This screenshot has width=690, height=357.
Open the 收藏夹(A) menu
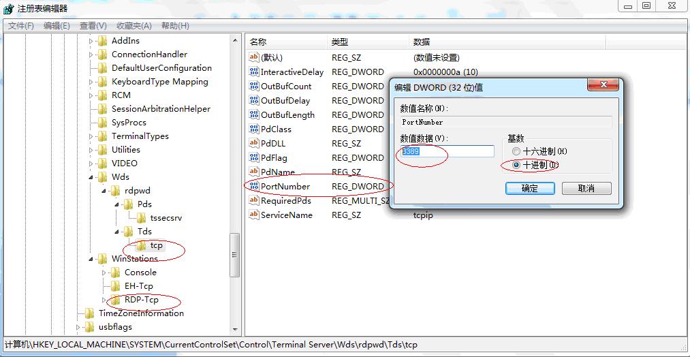click(x=134, y=26)
